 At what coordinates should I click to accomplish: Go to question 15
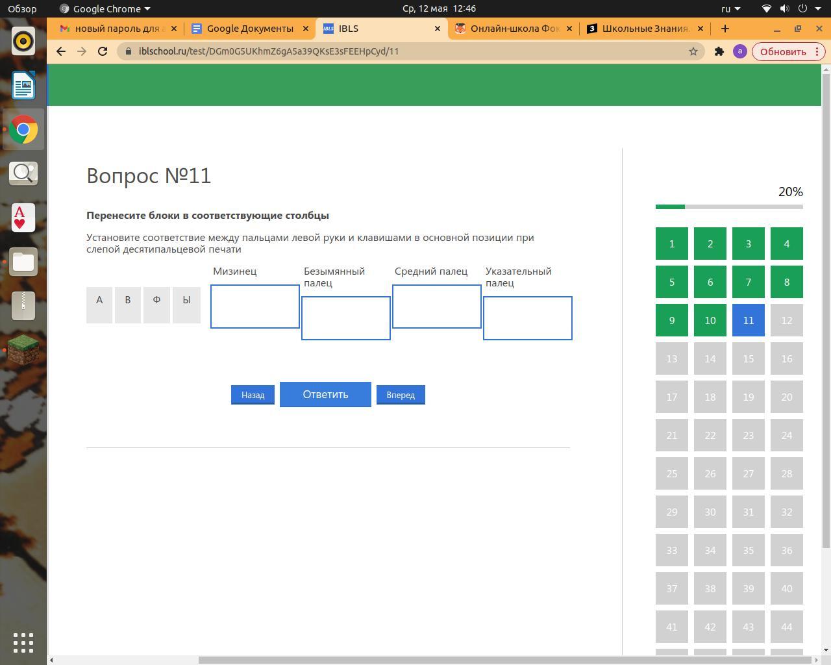coord(749,358)
